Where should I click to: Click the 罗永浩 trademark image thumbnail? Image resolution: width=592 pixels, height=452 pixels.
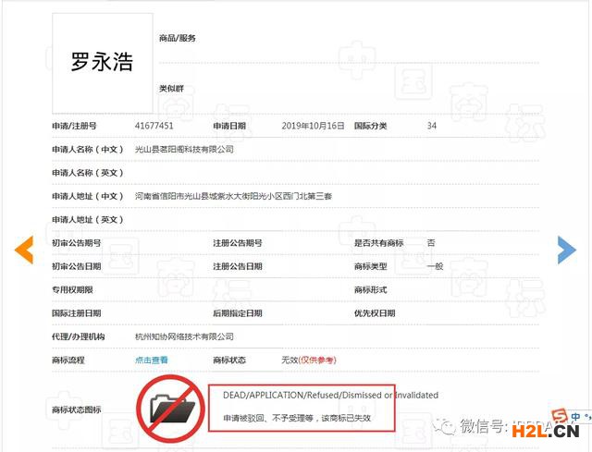coord(103,63)
